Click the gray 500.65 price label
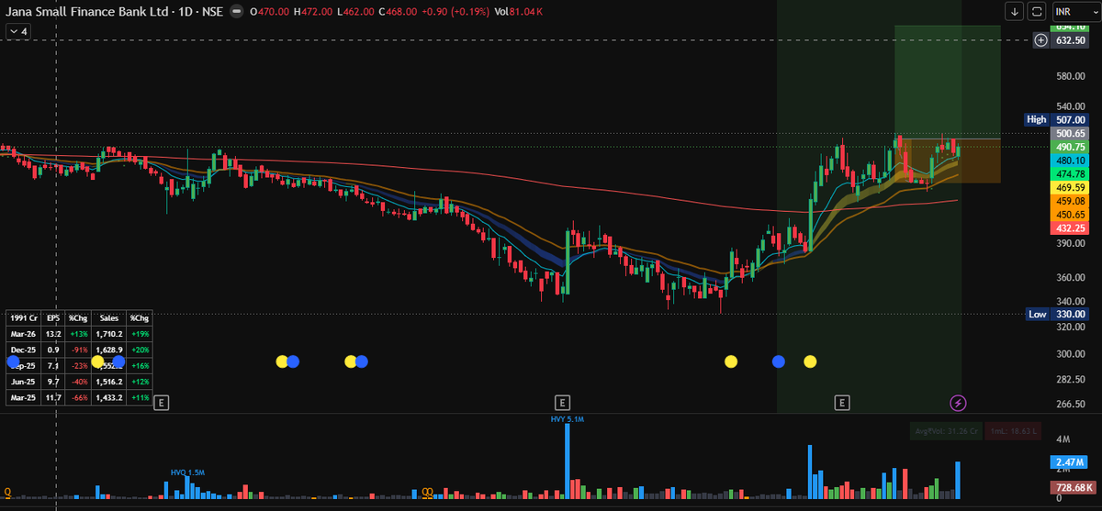 point(1070,133)
